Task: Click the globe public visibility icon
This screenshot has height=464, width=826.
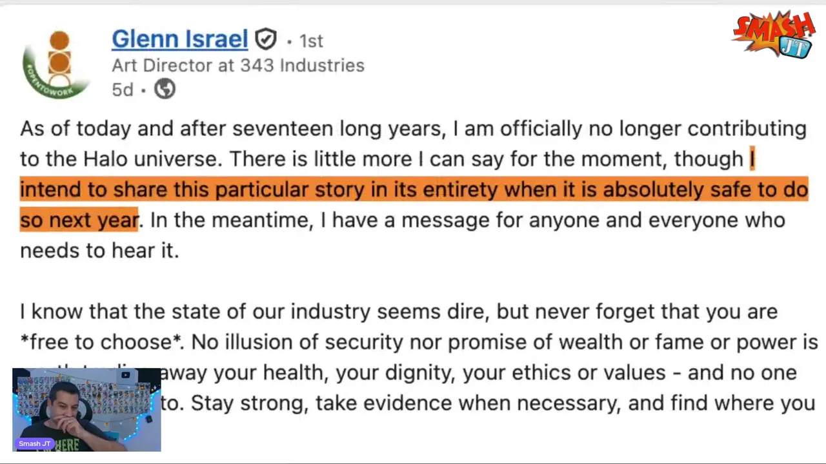Action: point(165,89)
